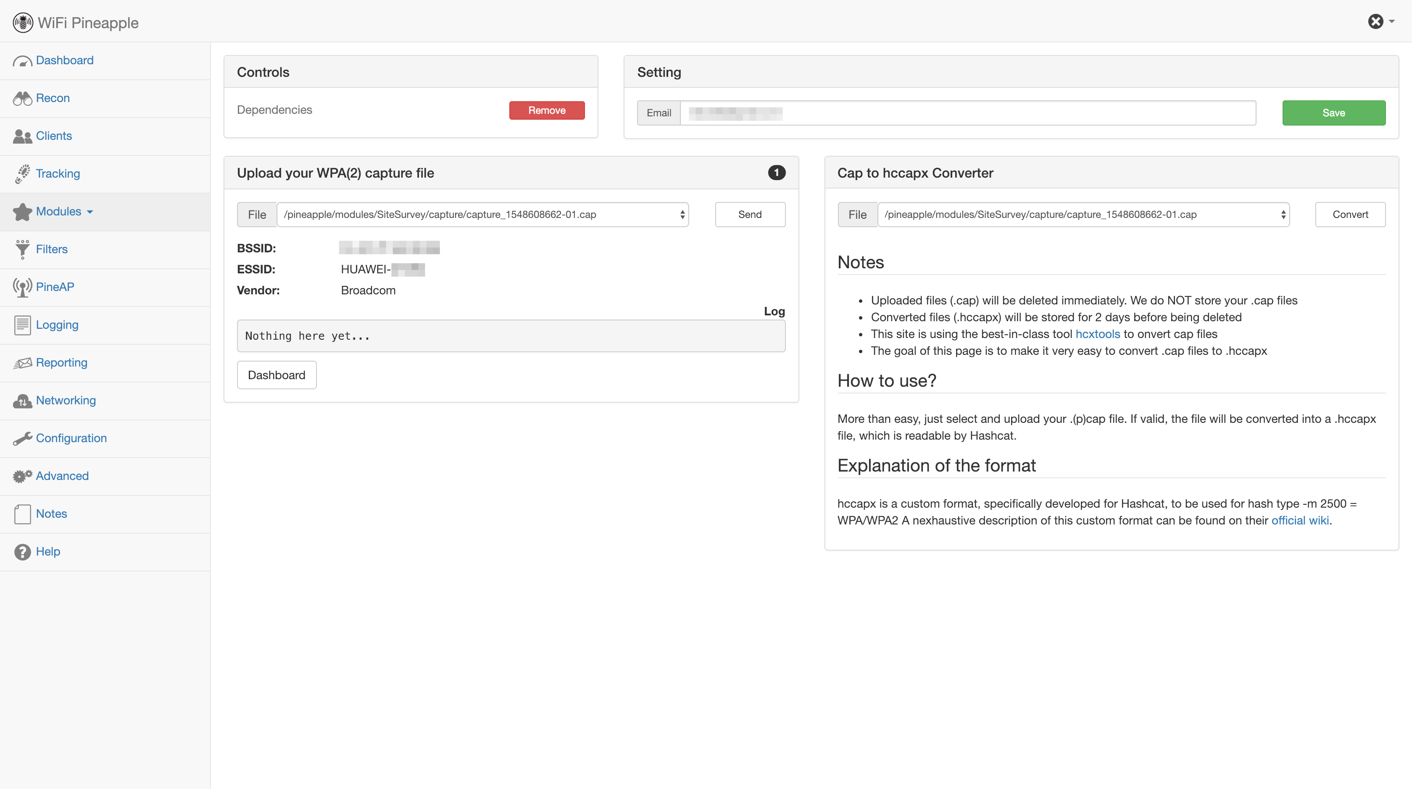Click the Controls panel heading
Image resolution: width=1412 pixels, height=789 pixels.
[x=263, y=72]
